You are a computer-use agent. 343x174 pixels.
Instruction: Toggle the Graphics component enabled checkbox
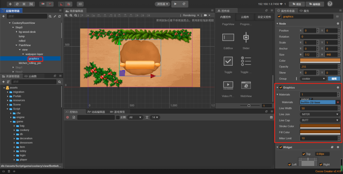(x=281, y=88)
